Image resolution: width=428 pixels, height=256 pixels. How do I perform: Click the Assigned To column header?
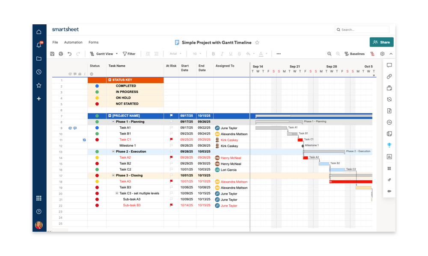click(x=225, y=66)
